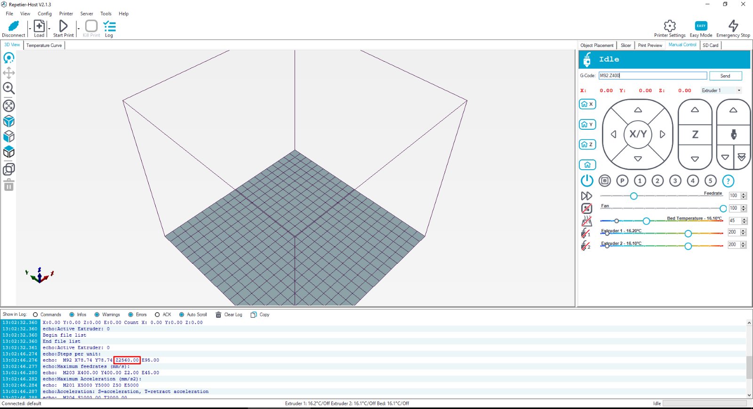Home the Y axis
This screenshot has width=753, height=409.
tap(587, 125)
